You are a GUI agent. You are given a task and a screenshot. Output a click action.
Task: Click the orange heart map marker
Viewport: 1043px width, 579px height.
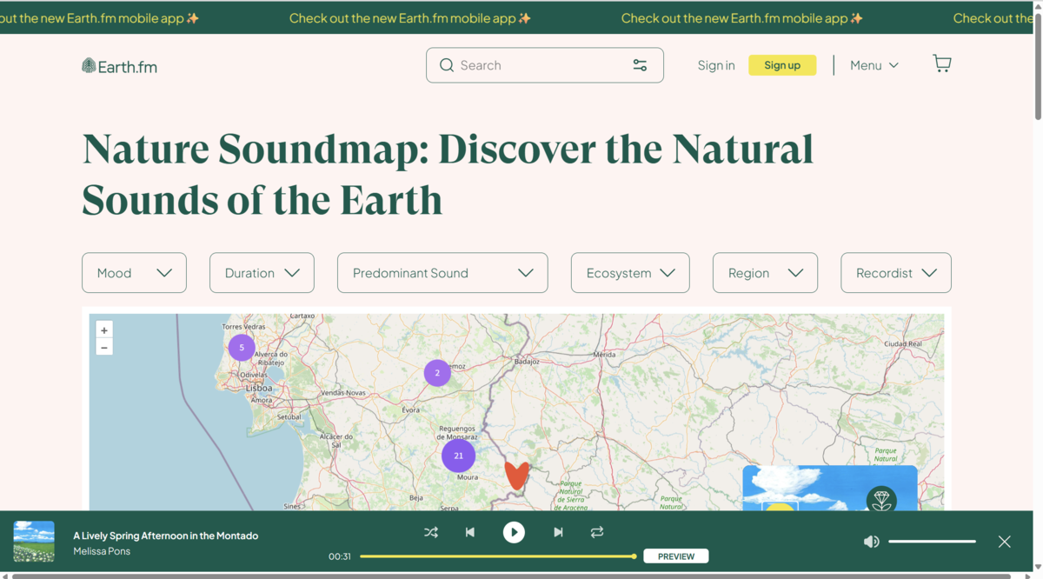[516, 476]
